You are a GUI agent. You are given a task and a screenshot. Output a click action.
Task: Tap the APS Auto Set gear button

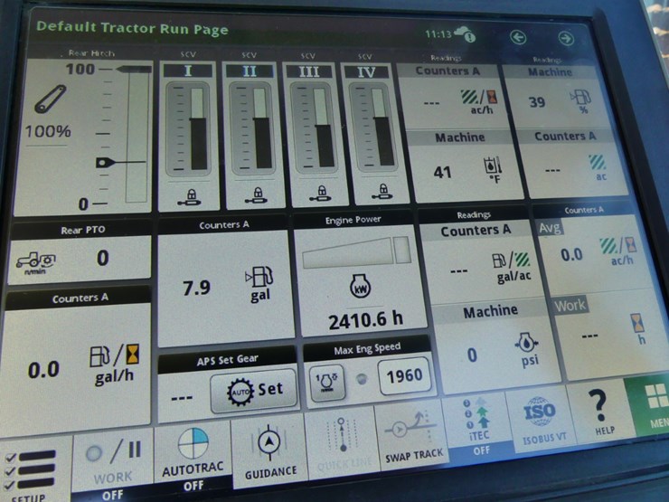(x=253, y=391)
